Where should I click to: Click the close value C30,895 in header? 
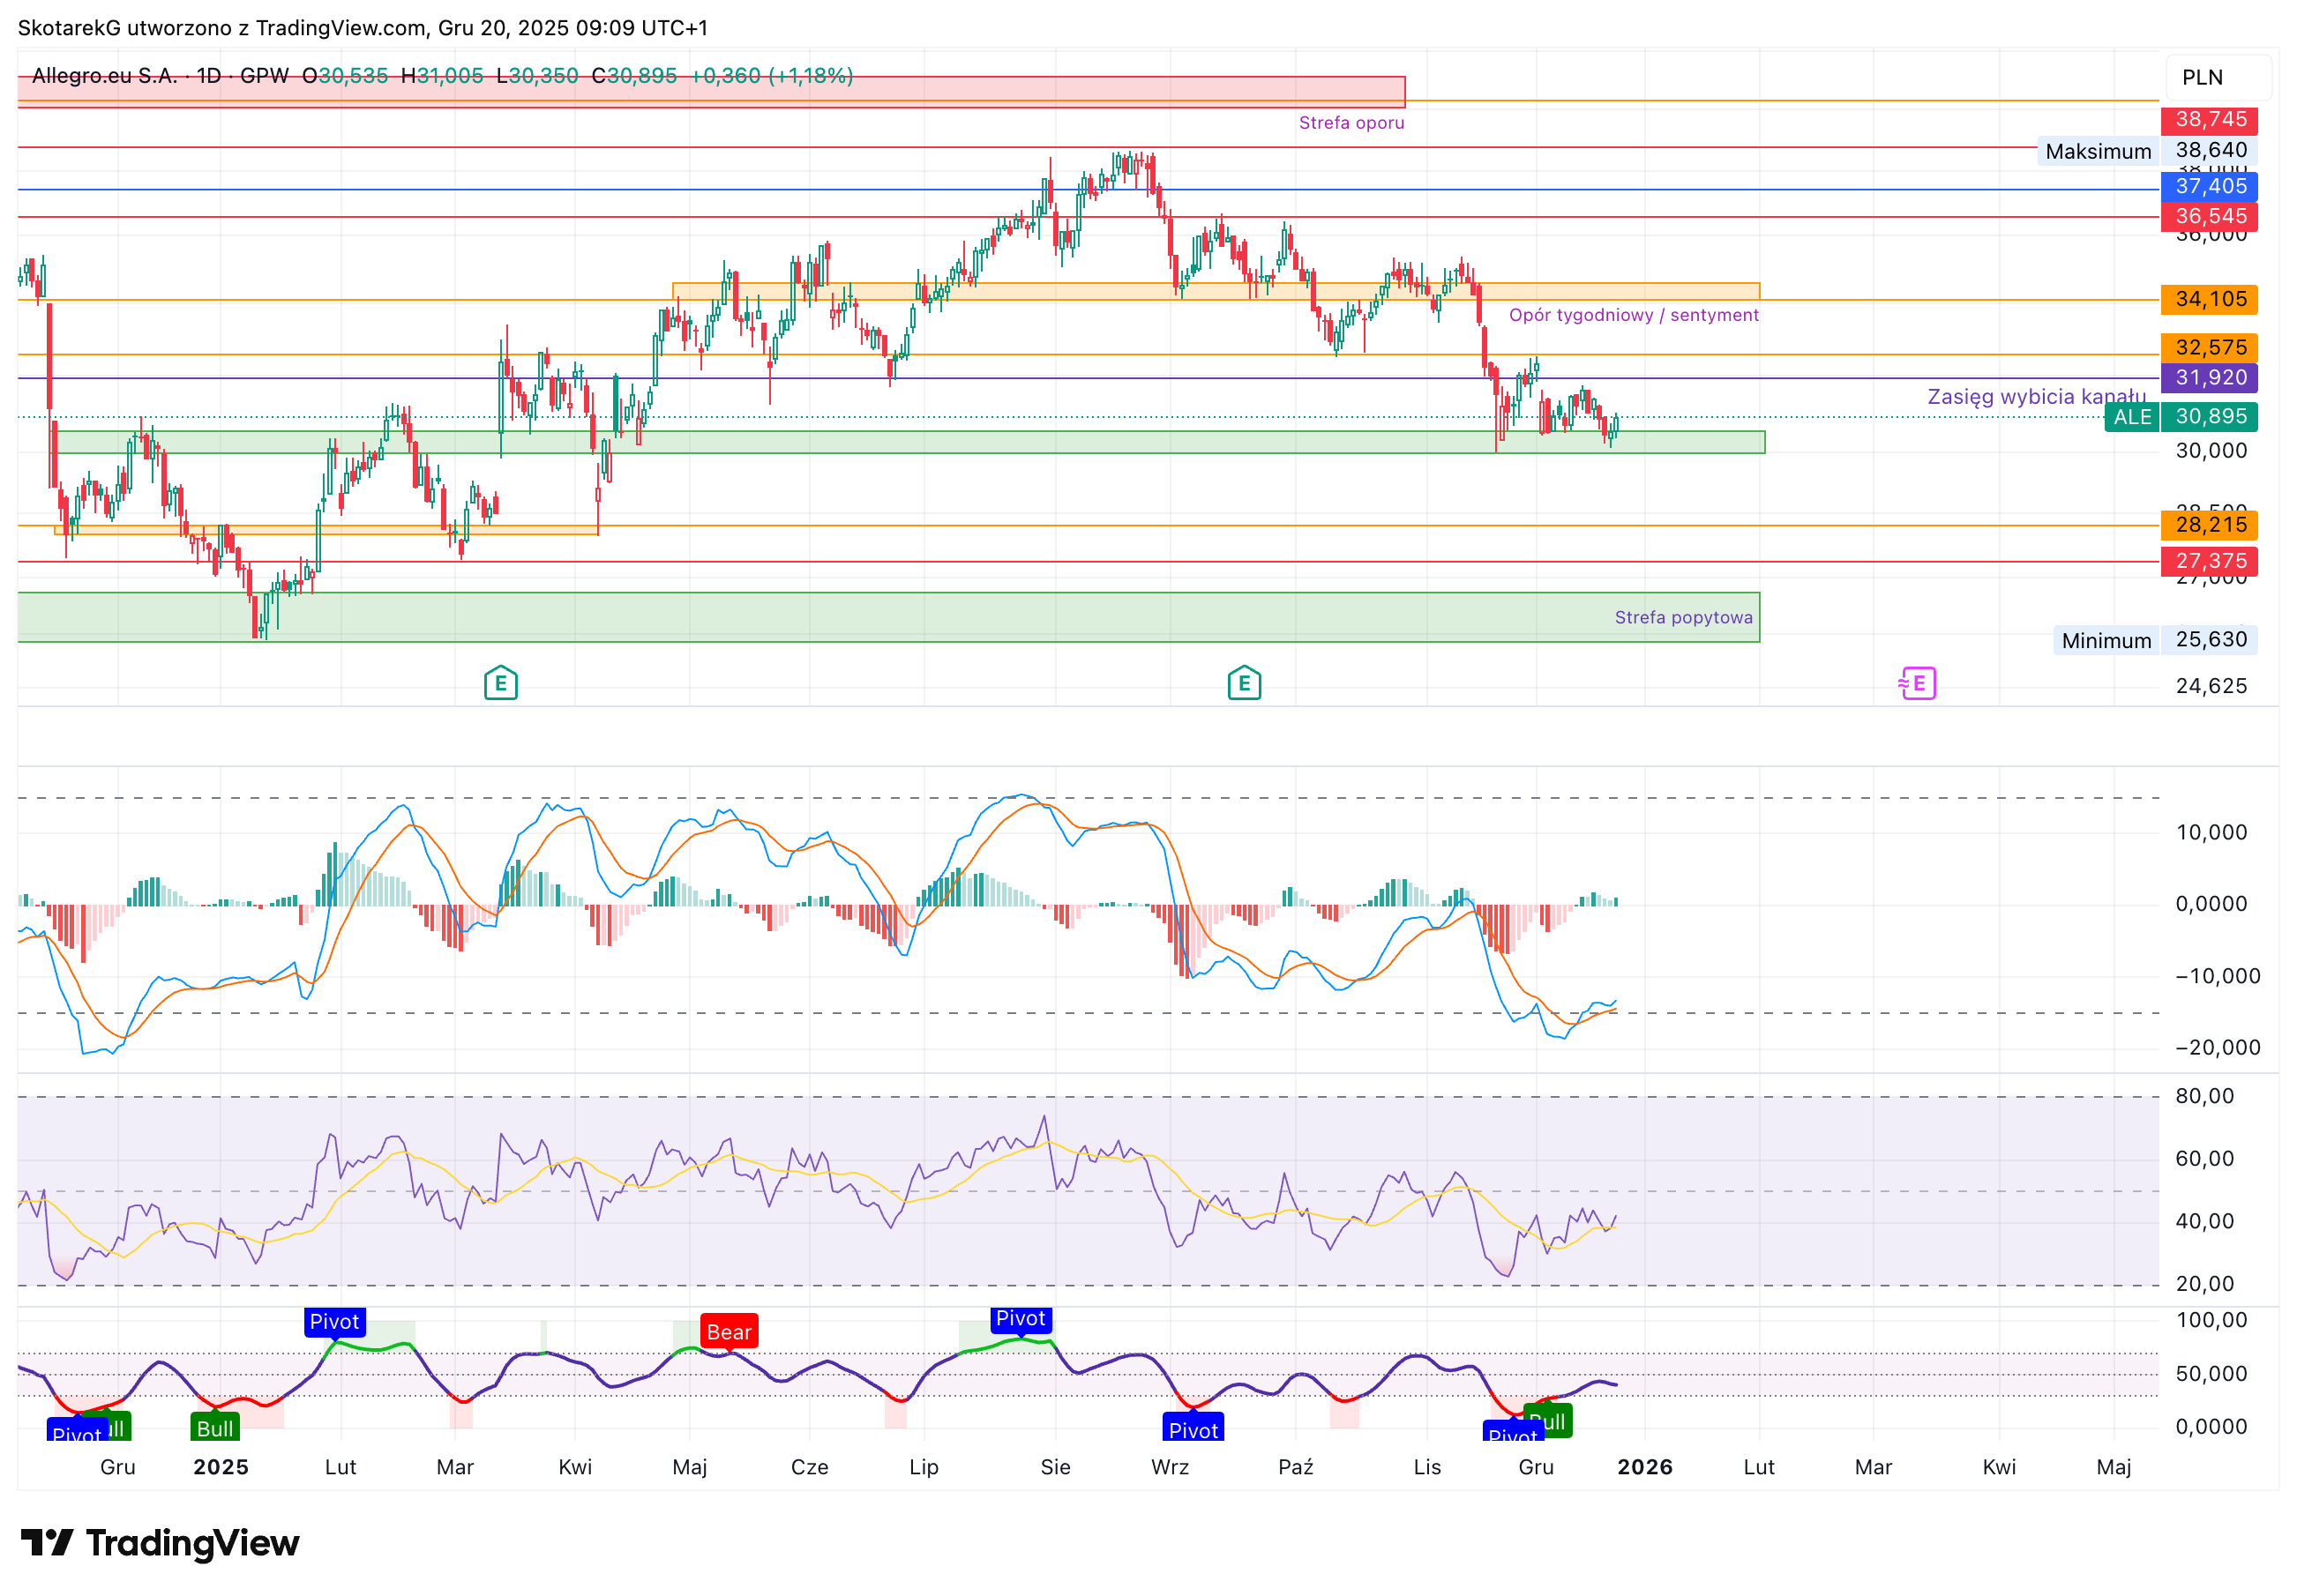[x=634, y=76]
